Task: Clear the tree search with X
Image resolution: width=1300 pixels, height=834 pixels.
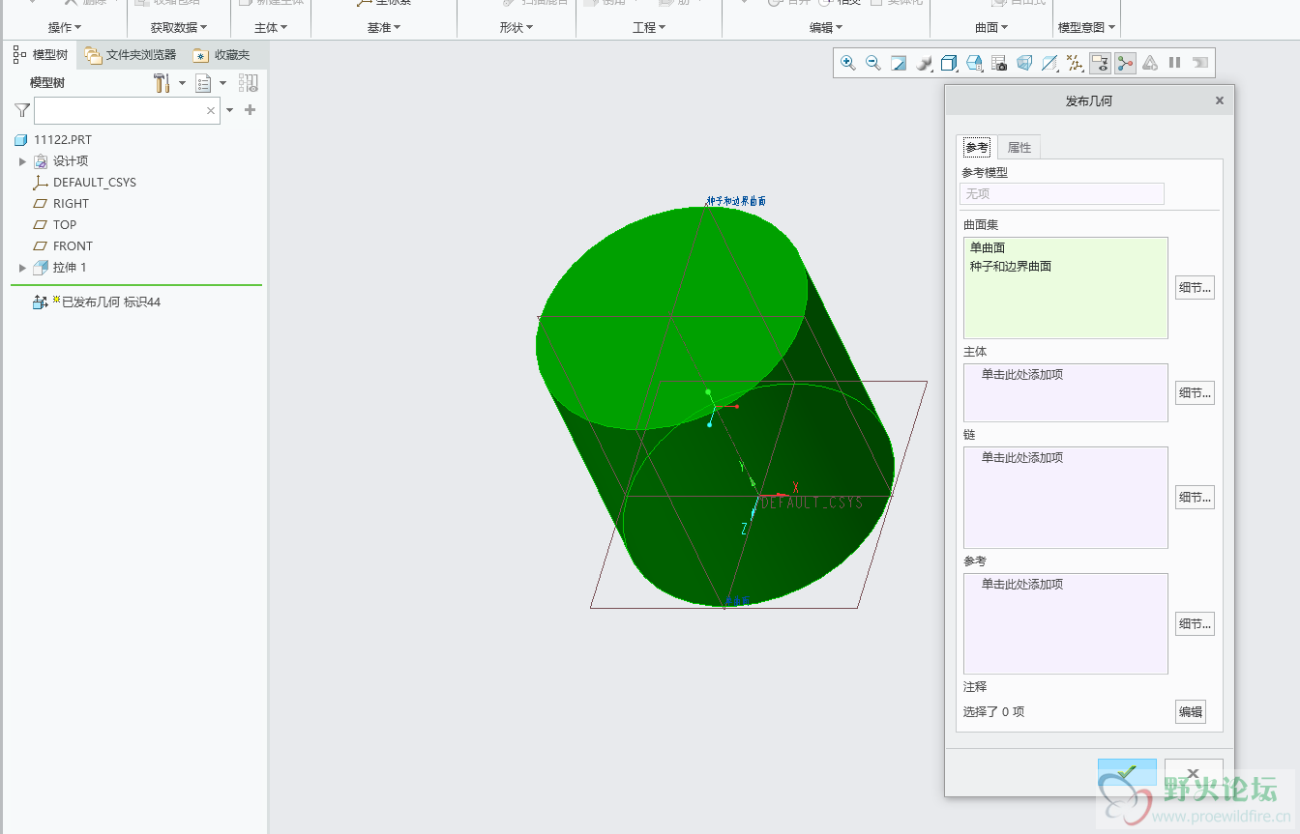Action: [211, 111]
